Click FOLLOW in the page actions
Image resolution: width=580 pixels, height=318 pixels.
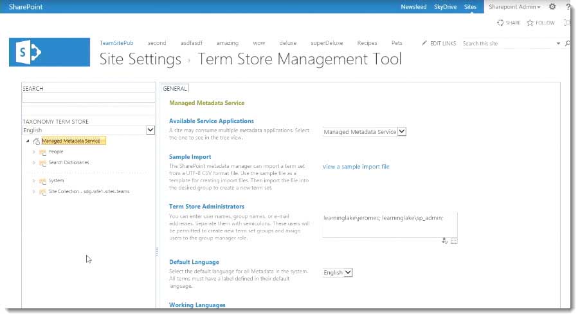click(545, 23)
